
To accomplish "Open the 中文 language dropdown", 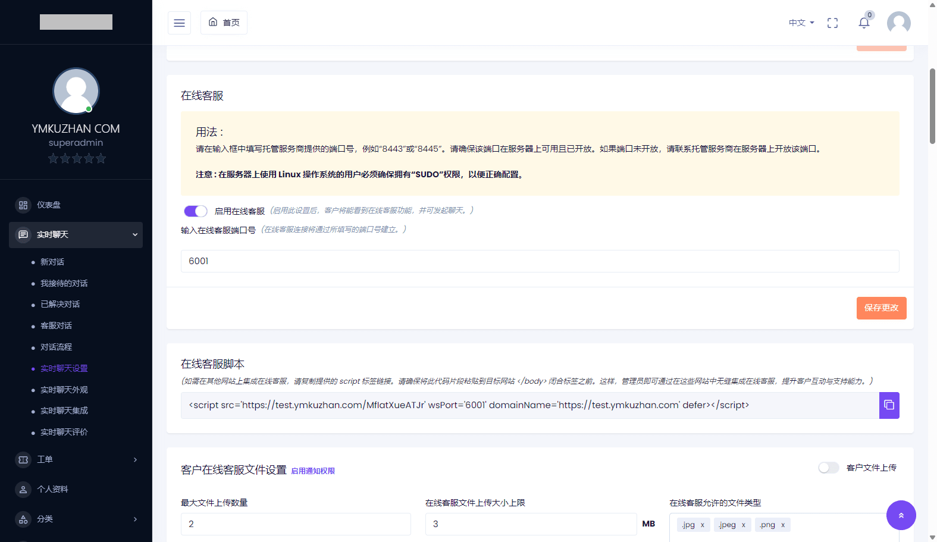I will [x=801, y=23].
